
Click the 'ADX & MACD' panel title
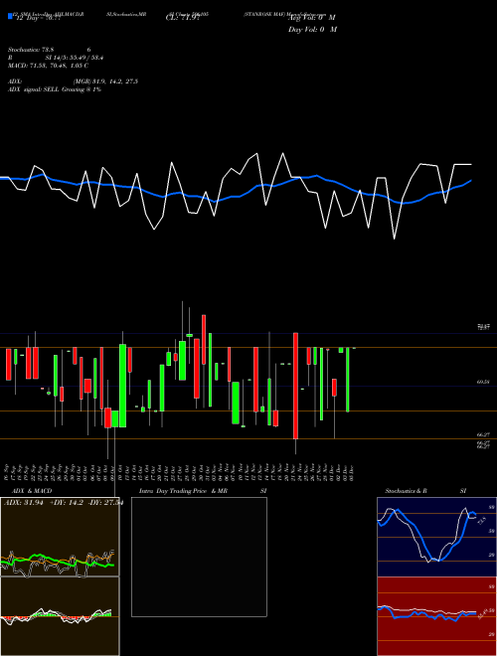pos(32,491)
